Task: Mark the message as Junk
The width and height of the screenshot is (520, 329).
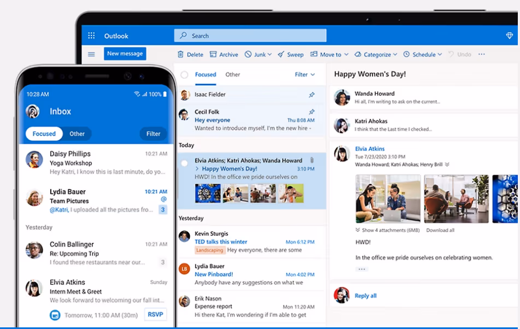Action: (x=257, y=54)
